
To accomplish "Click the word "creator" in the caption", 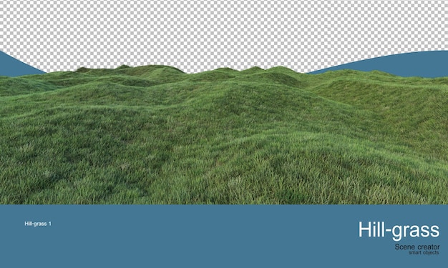I will pos(428,247).
